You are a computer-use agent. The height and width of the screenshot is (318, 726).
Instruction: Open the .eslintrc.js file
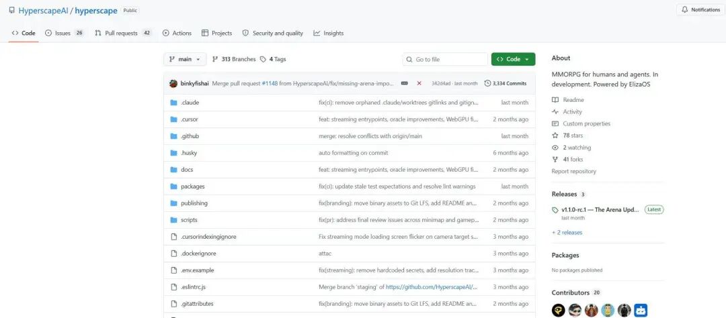[193, 287]
